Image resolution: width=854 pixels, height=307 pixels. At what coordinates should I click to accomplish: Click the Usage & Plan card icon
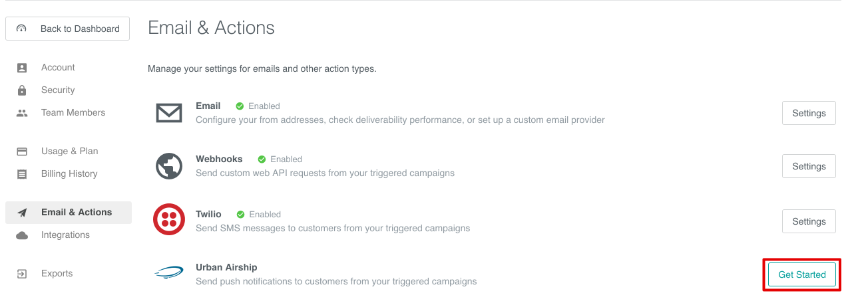point(22,152)
